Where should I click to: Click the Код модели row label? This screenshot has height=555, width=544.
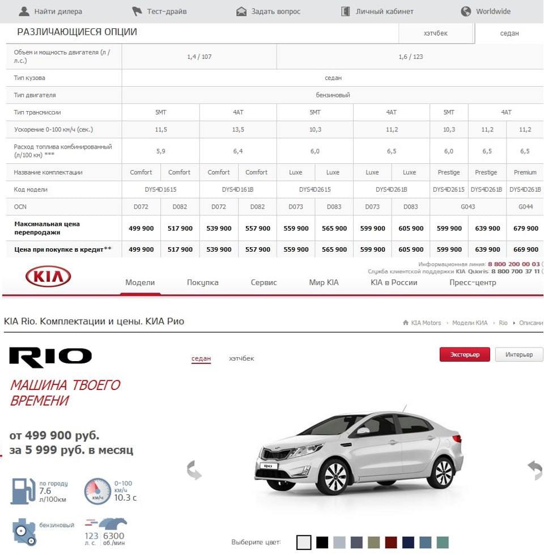point(31,190)
